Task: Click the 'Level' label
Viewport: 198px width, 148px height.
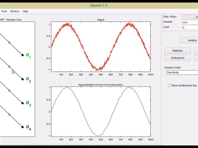Action: (x=166, y=27)
